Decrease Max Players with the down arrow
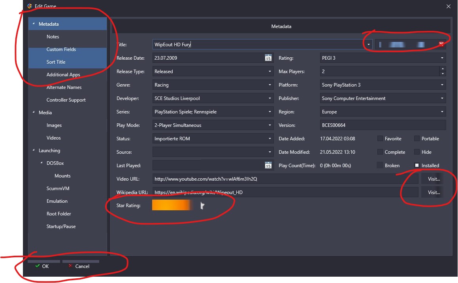Screen dimensions: 458x283 (443, 74)
